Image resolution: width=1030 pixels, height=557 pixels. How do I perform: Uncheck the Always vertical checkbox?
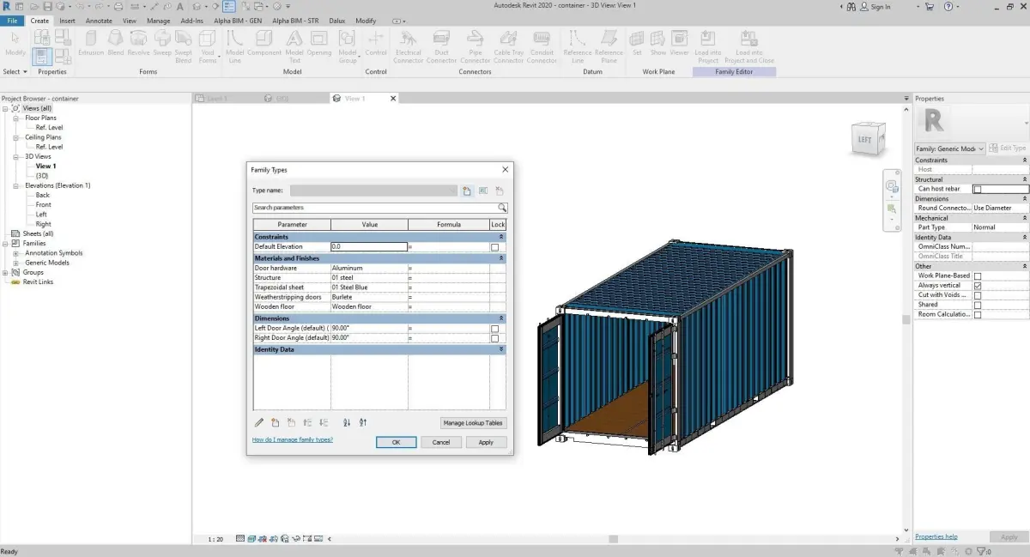pyautogui.click(x=977, y=286)
